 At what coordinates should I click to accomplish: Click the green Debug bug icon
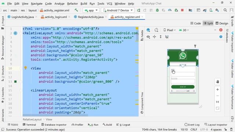point(157,10)
